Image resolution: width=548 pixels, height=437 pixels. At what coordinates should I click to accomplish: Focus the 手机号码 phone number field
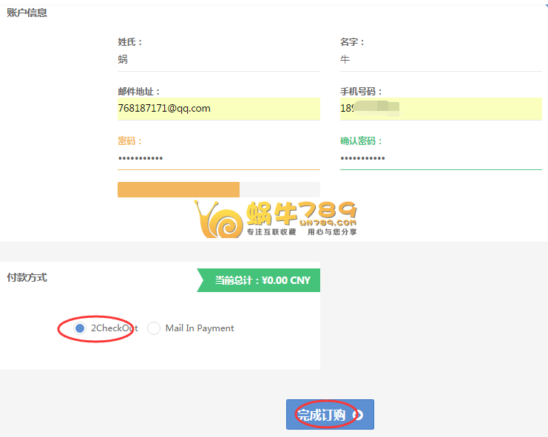[x=440, y=109]
